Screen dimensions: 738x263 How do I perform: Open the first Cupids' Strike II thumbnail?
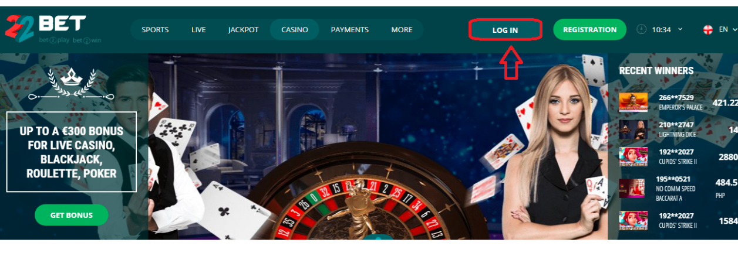(633, 157)
